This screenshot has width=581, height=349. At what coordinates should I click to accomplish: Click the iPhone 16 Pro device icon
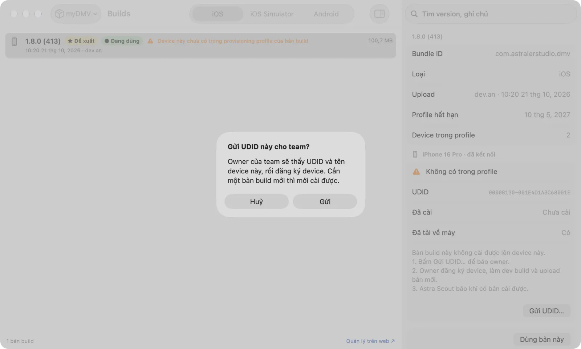(415, 155)
